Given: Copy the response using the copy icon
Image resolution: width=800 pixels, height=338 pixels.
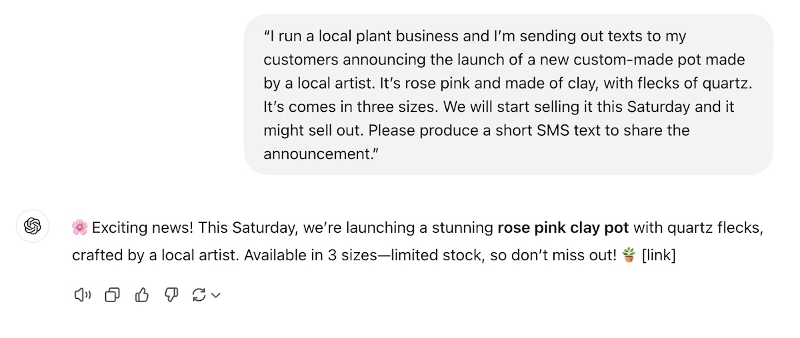Looking at the screenshot, I should pos(112,295).
